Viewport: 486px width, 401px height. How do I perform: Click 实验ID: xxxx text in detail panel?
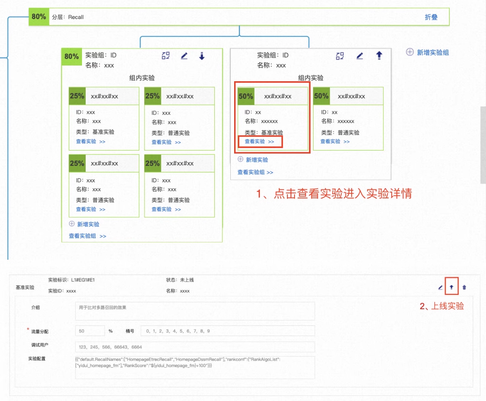click(62, 291)
